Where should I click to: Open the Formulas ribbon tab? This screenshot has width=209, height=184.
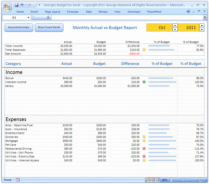(x=73, y=12)
